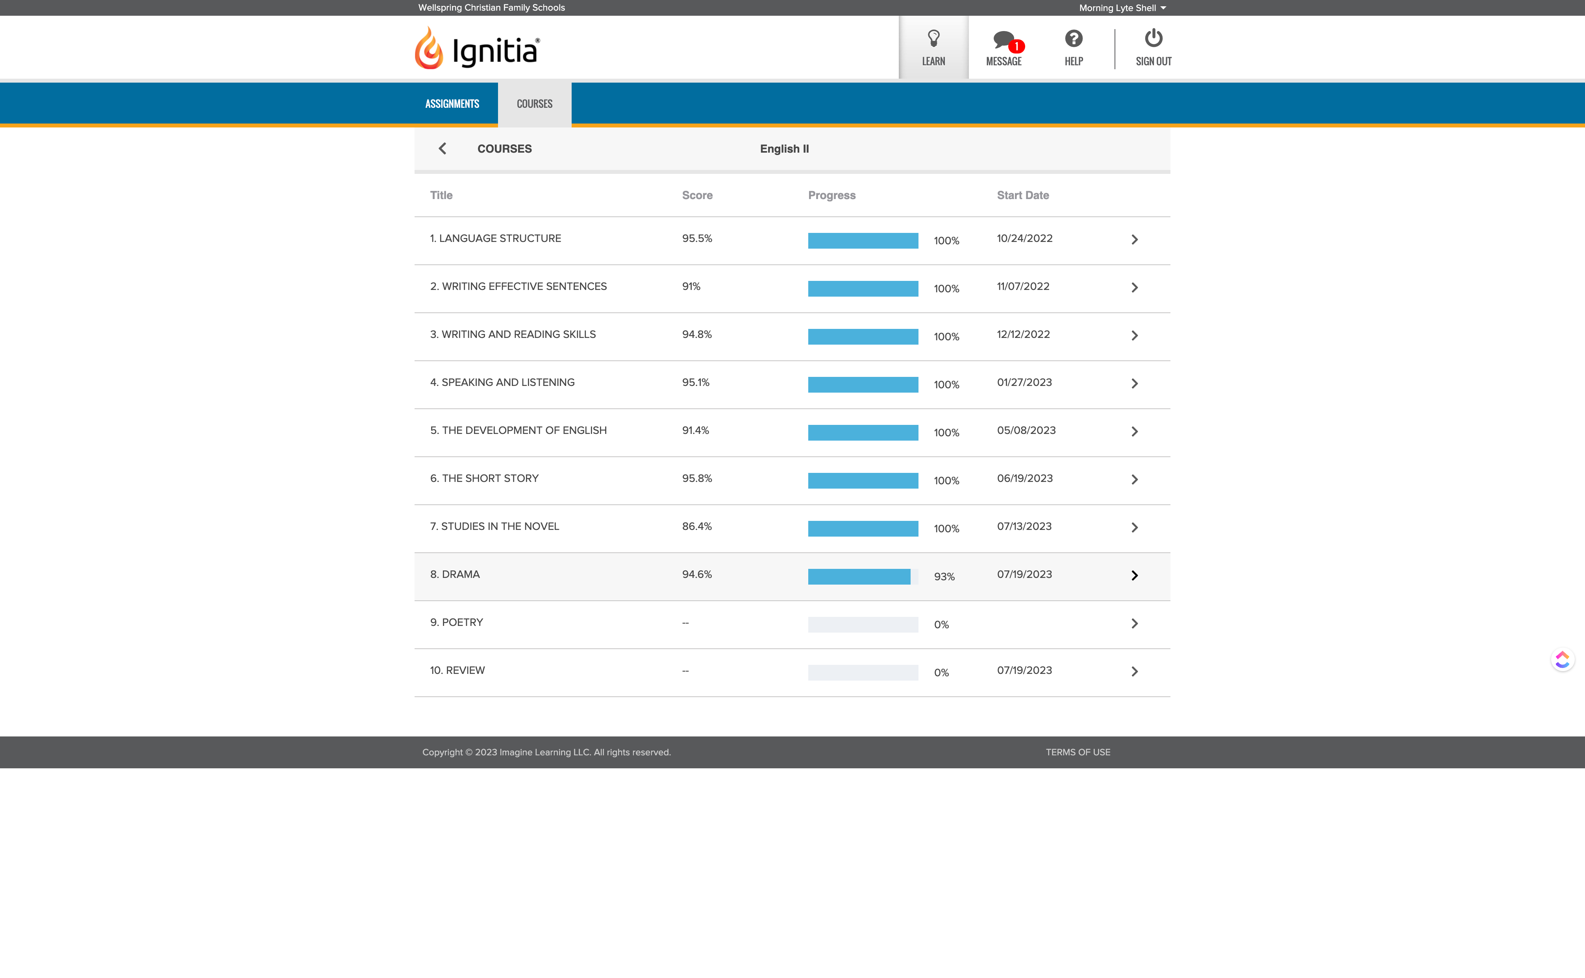Click the COURSES breadcrumb heading
The height and width of the screenshot is (978, 1585).
(504, 149)
